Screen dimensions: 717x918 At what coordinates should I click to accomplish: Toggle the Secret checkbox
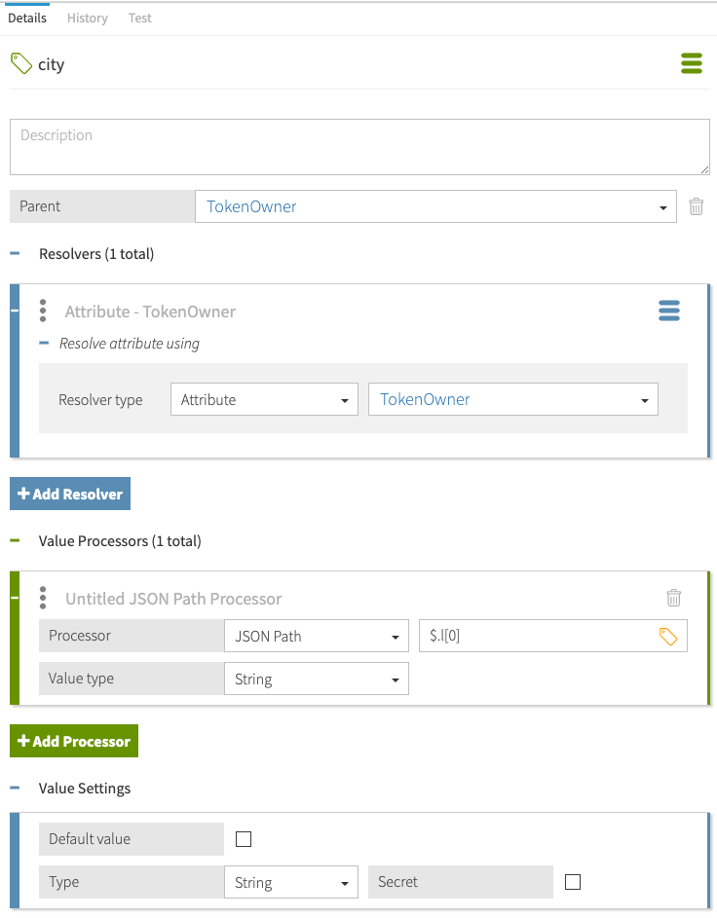[573, 882]
